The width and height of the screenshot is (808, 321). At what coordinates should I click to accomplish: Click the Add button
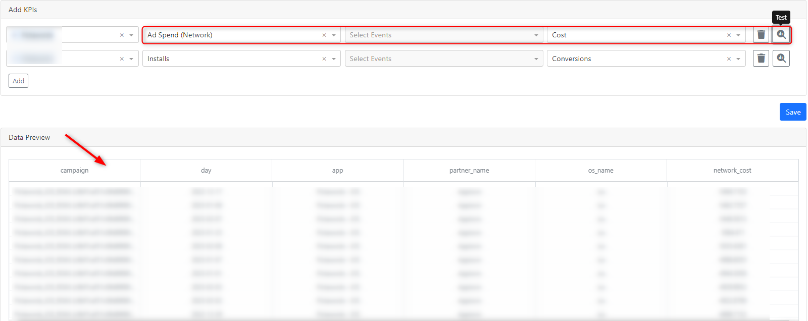[18, 81]
